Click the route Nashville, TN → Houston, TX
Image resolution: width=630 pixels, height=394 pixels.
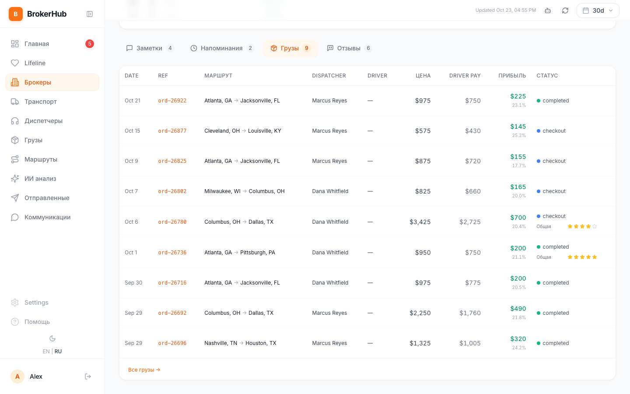pos(240,343)
